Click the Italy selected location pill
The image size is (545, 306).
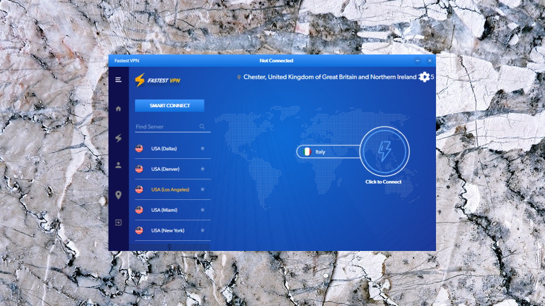329,152
